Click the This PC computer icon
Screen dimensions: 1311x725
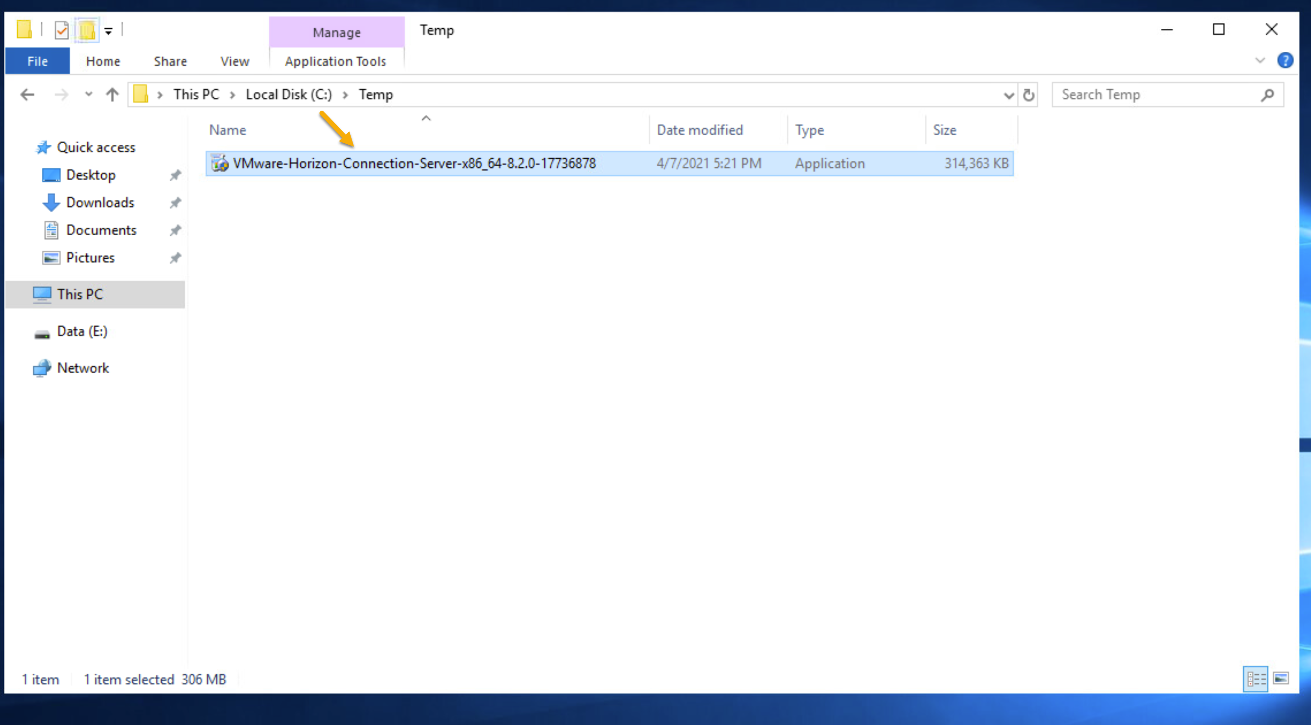point(42,294)
